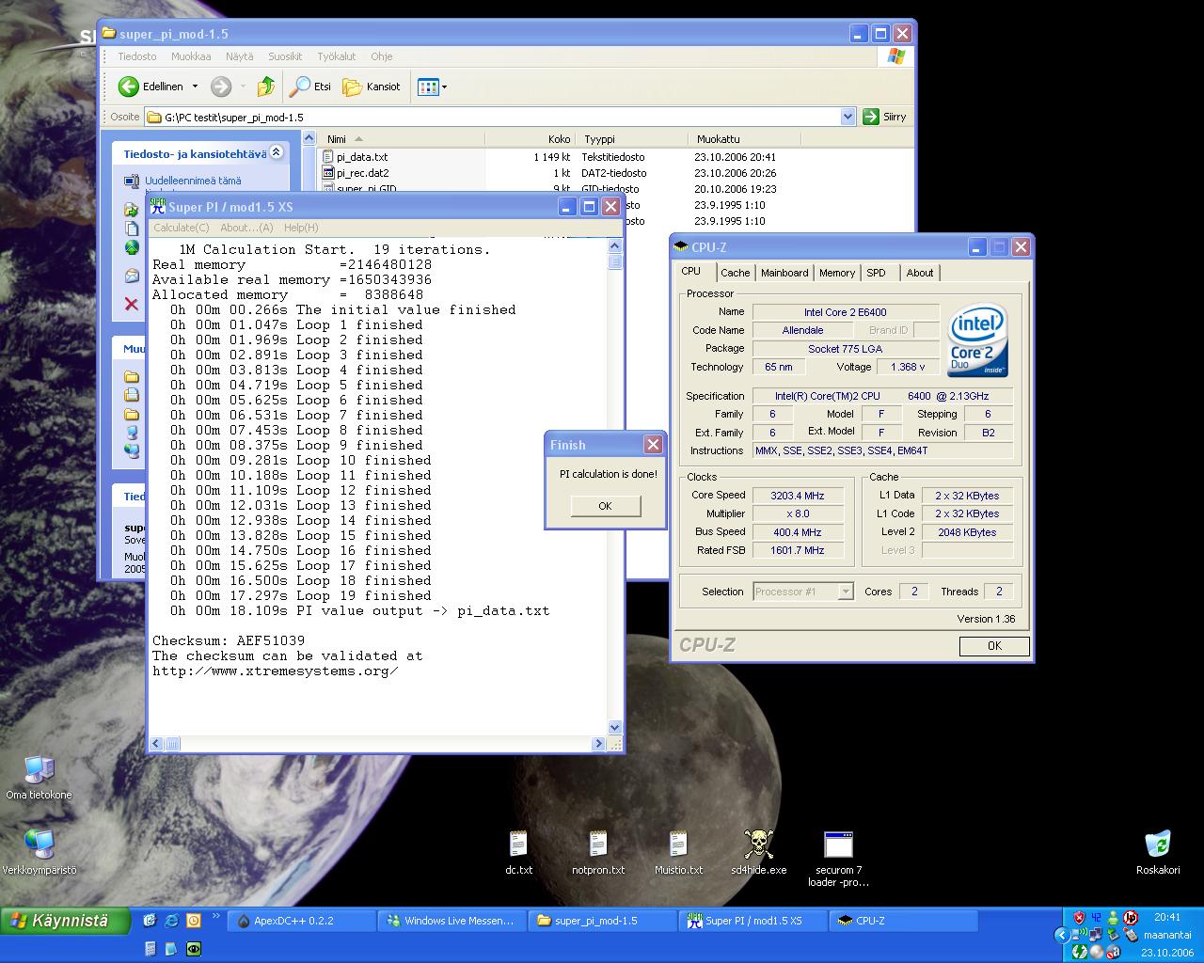Open About...(A) menu in Super PI
Image resolution: width=1204 pixels, height=963 pixels.
coord(246,228)
